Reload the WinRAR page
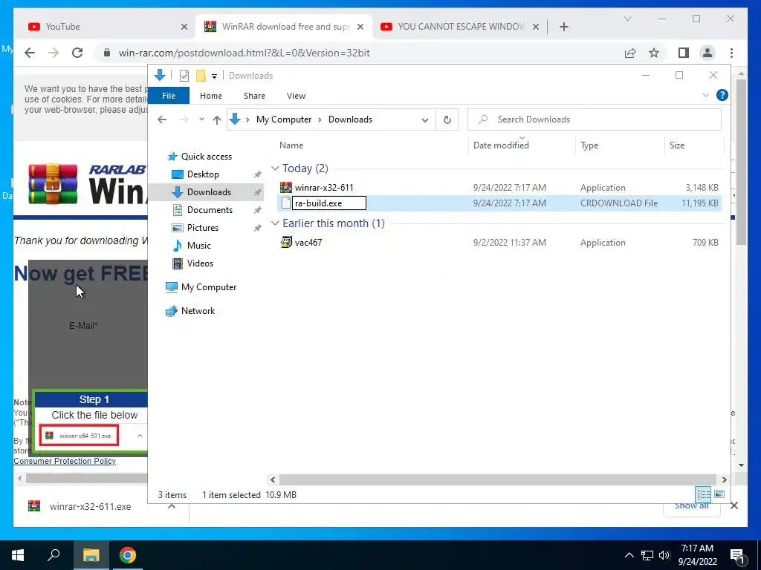This screenshot has height=570, width=761. click(x=77, y=53)
